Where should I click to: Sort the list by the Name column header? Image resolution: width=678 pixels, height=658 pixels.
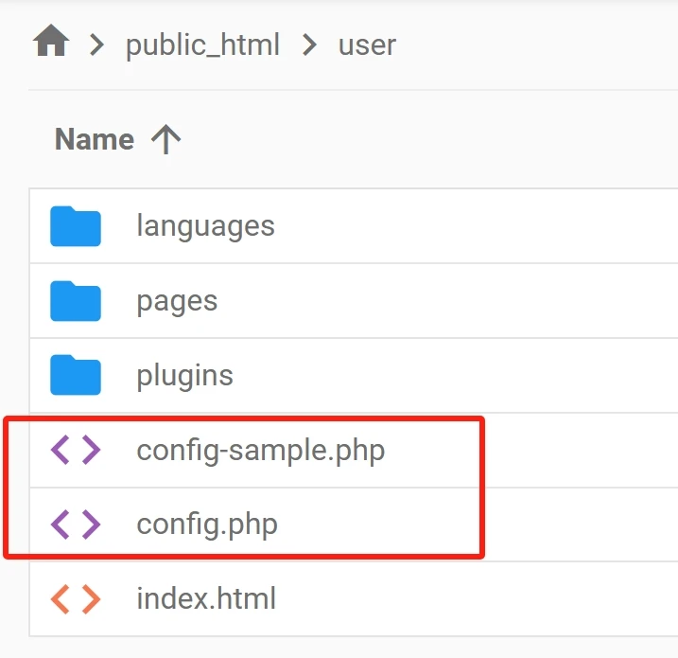(95, 139)
